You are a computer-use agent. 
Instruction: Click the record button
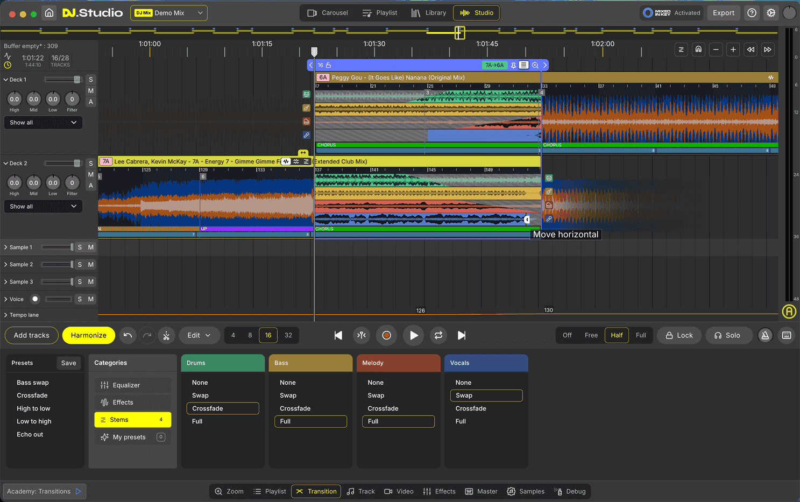pos(386,335)
